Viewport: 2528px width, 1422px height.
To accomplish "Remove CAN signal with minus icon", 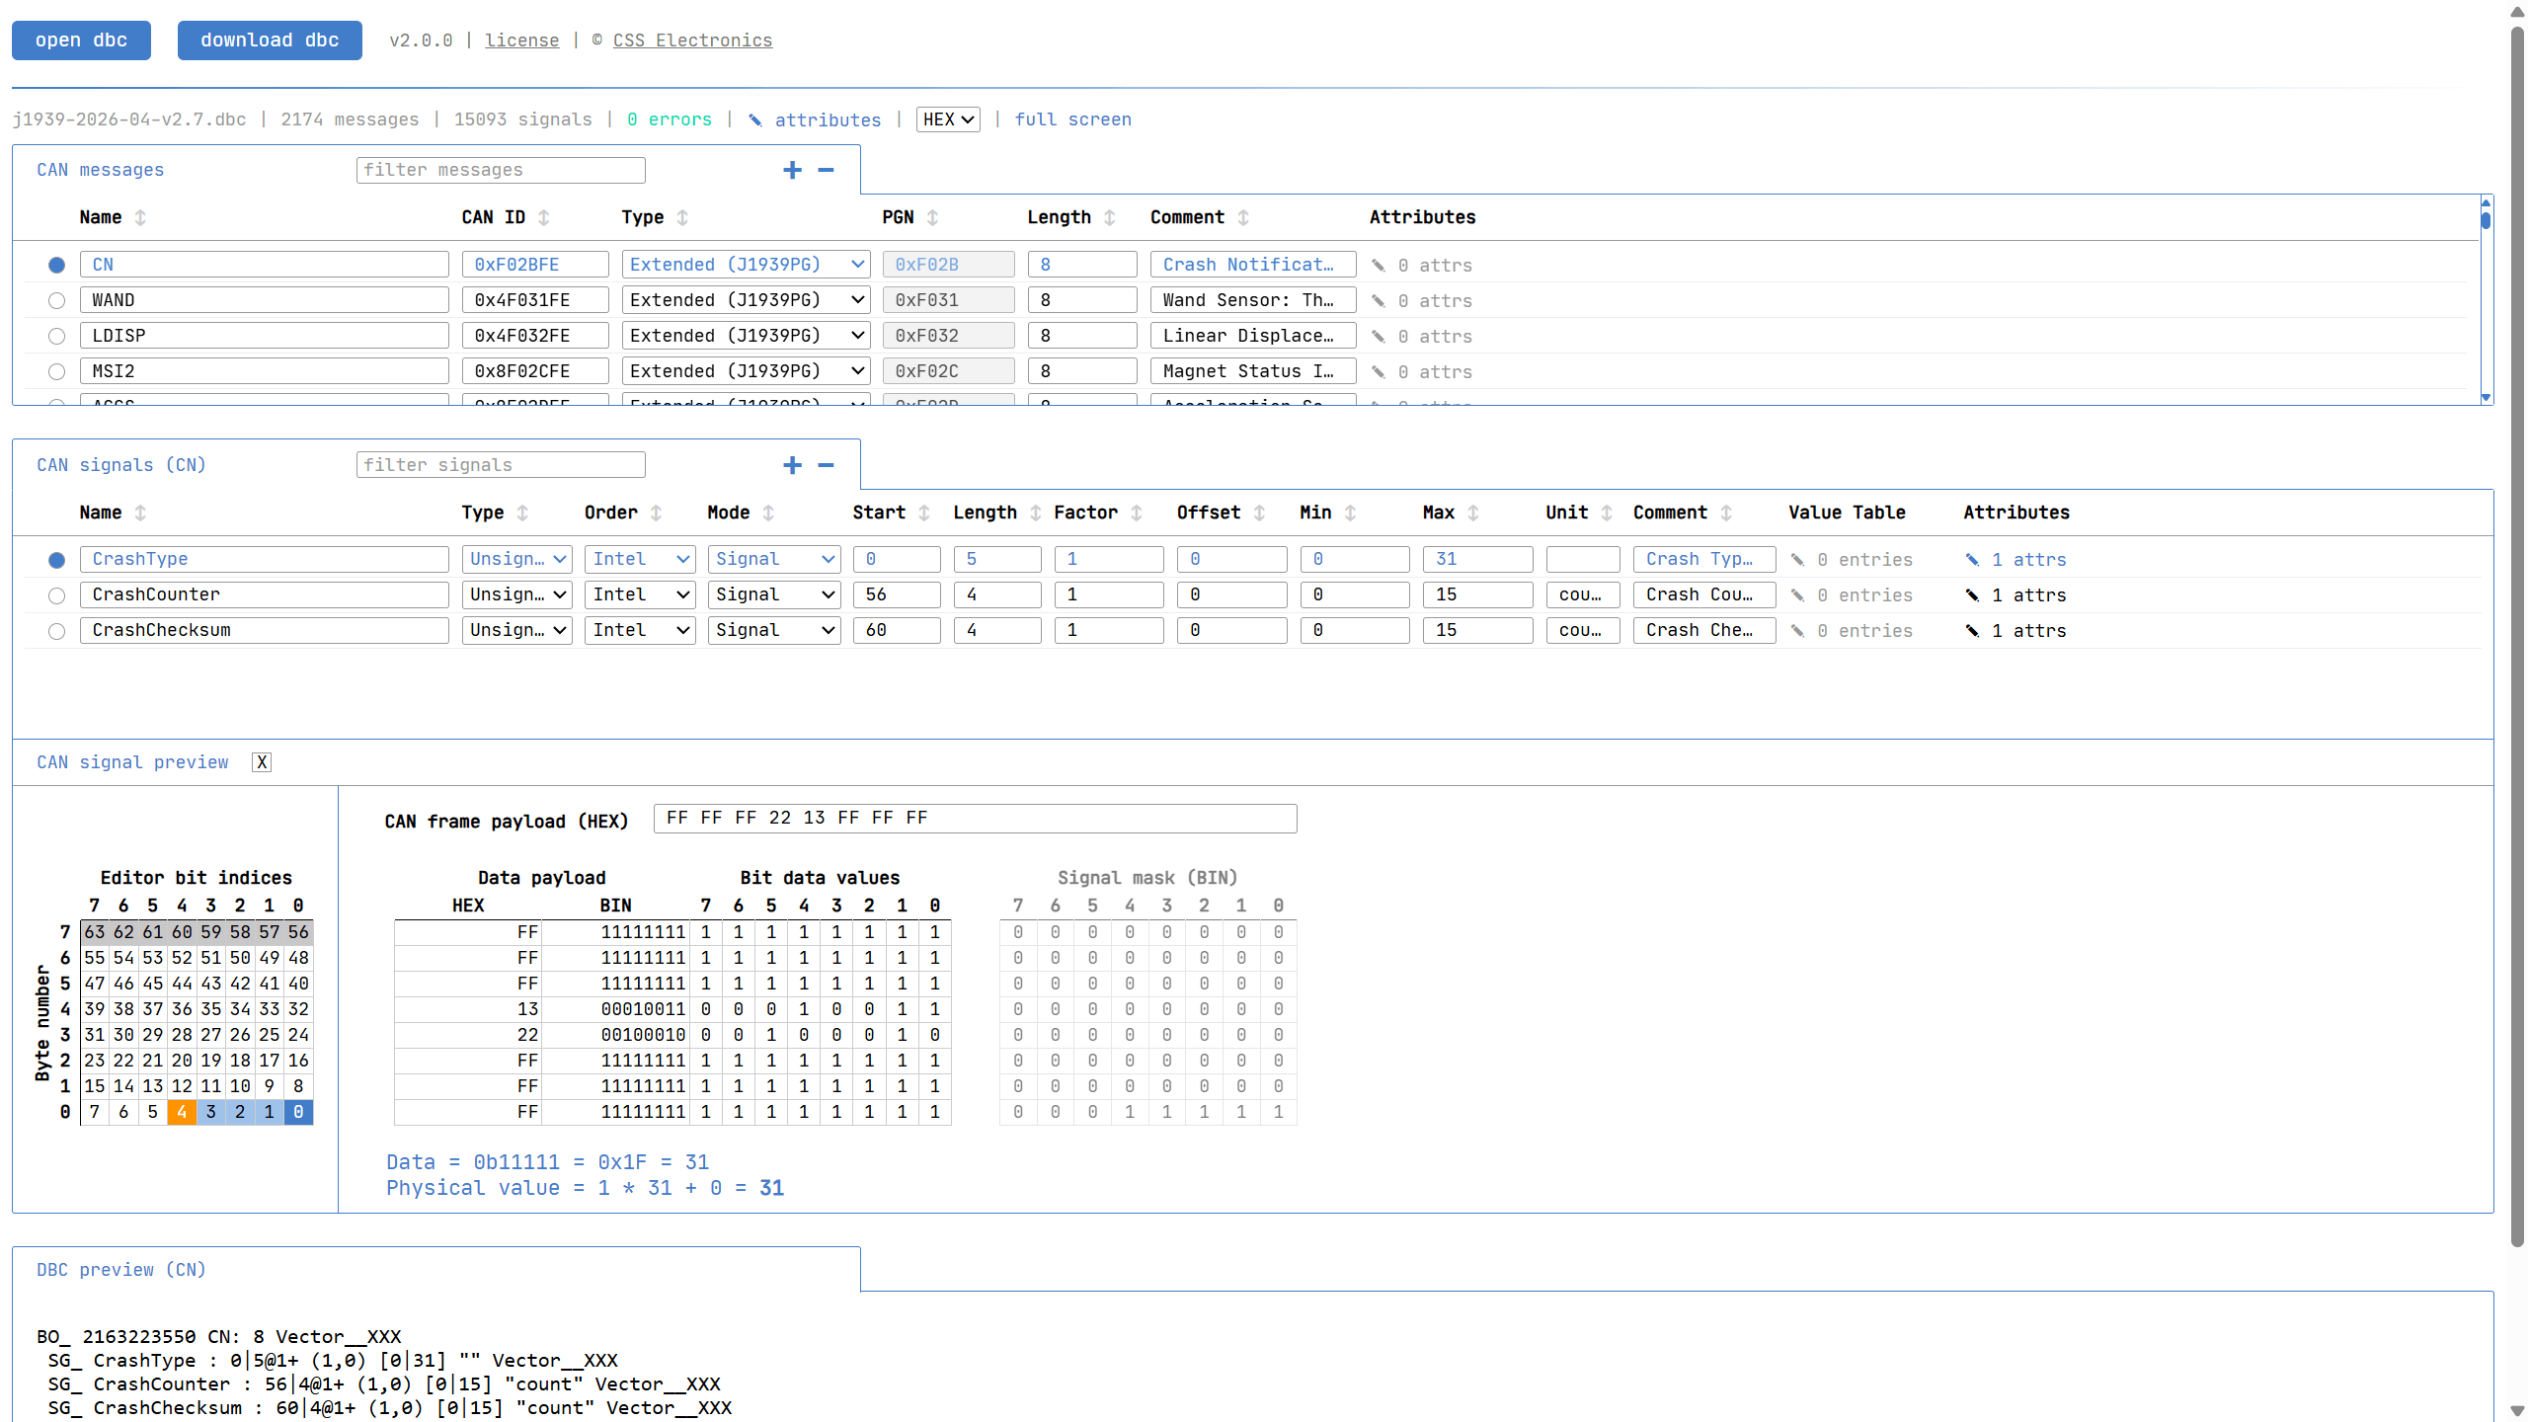I will pyautogui.click(x=827, y=465).
